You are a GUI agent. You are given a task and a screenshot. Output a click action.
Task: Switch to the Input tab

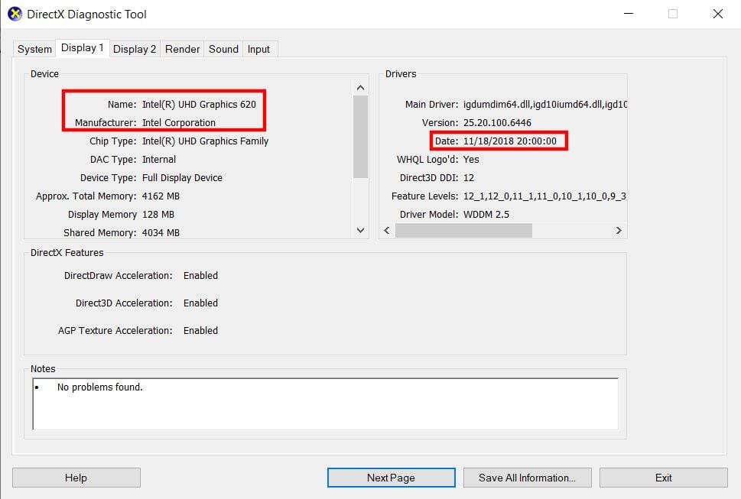point(258,50)
